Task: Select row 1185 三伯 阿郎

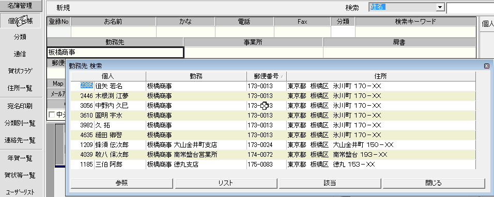Action: (273, 165)
